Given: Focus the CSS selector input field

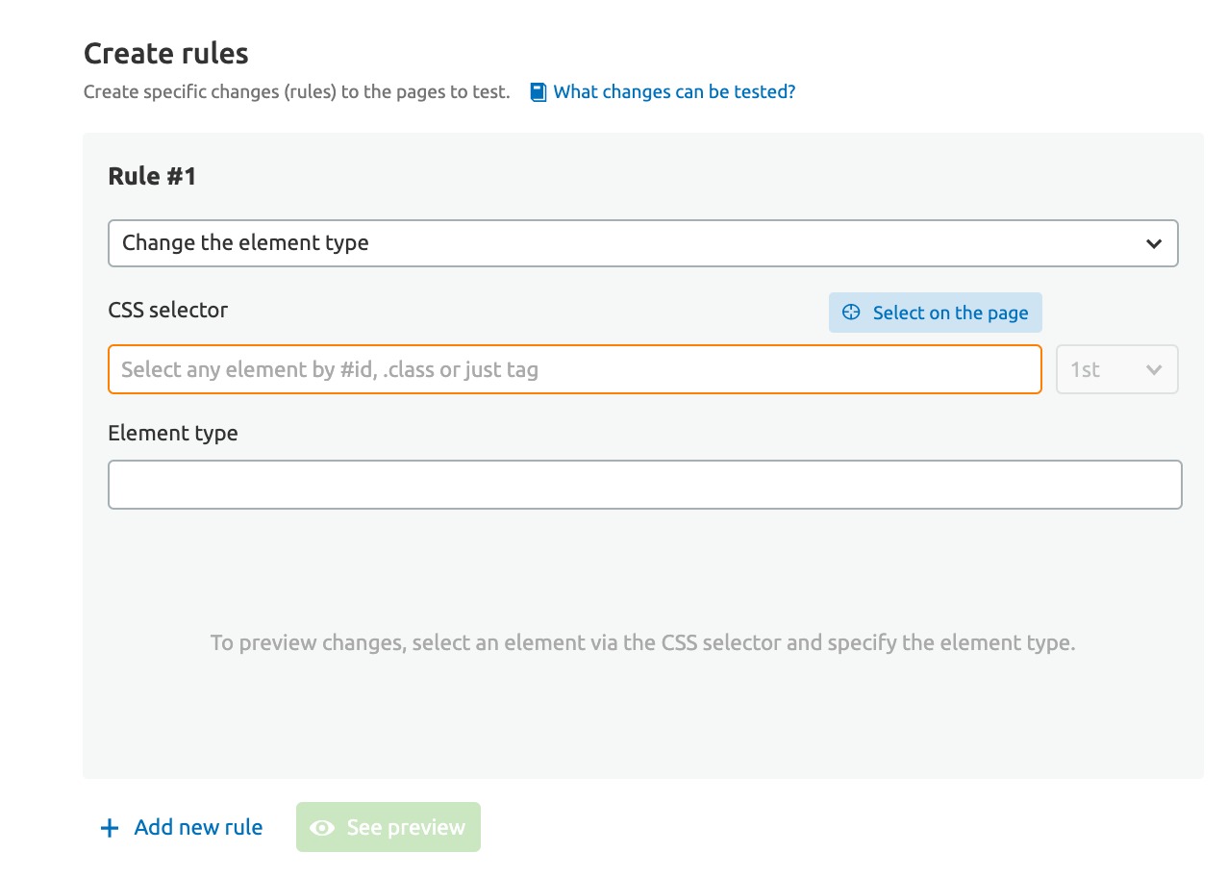Looking at the screenshot, I should pyautogui.click(x=574, y=369).
